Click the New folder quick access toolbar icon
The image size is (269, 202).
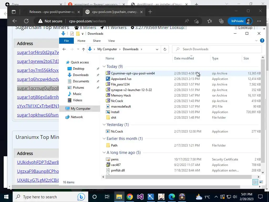click(x=78, y=33)
